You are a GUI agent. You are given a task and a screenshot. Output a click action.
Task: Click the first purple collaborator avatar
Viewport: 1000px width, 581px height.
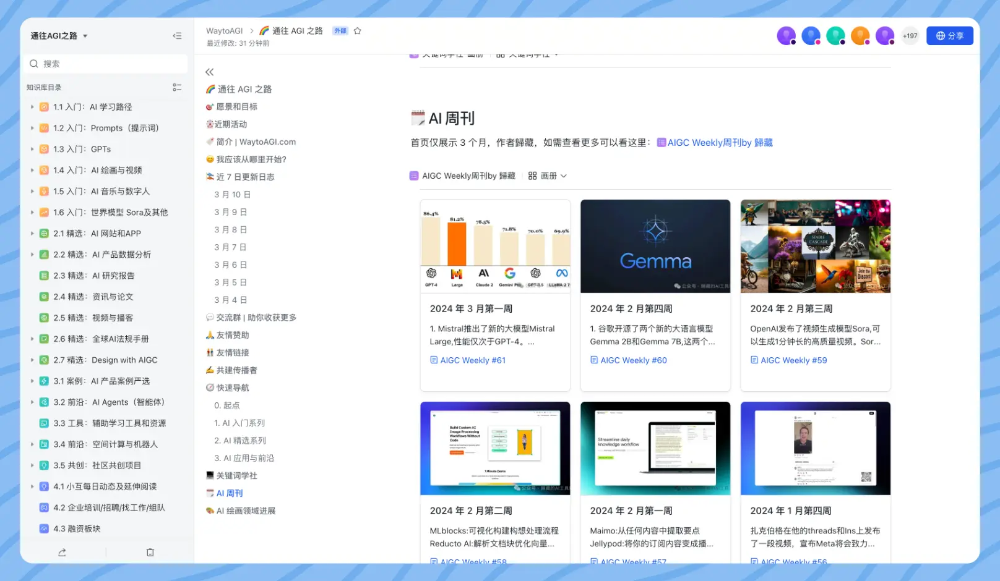(x=786, y=36)
